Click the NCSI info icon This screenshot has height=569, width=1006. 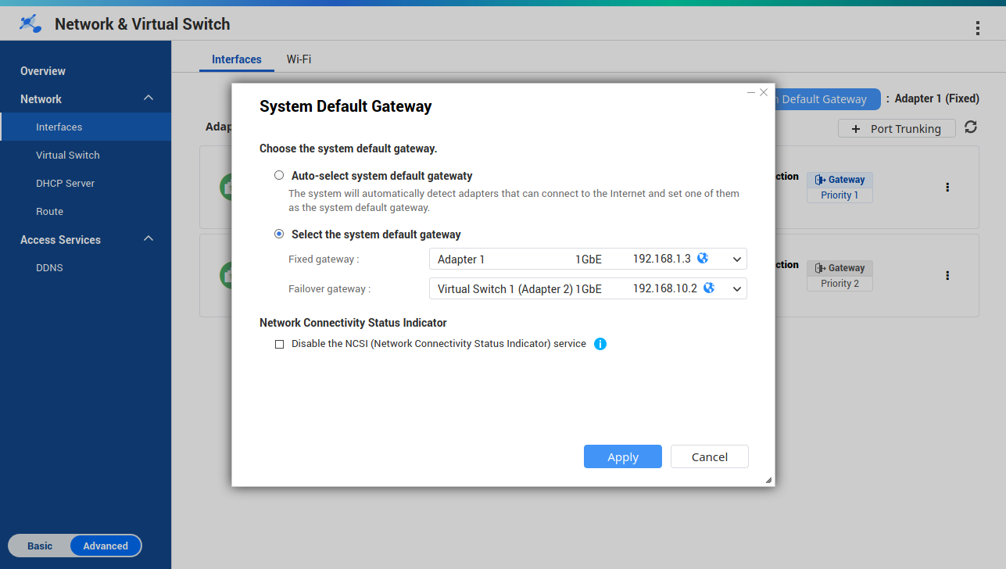tap(600, 344)
